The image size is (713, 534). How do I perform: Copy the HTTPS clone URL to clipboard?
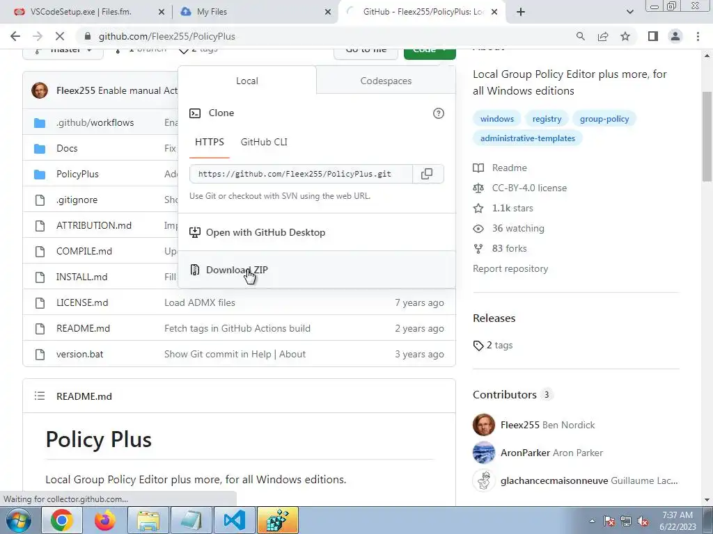(428, 174)
